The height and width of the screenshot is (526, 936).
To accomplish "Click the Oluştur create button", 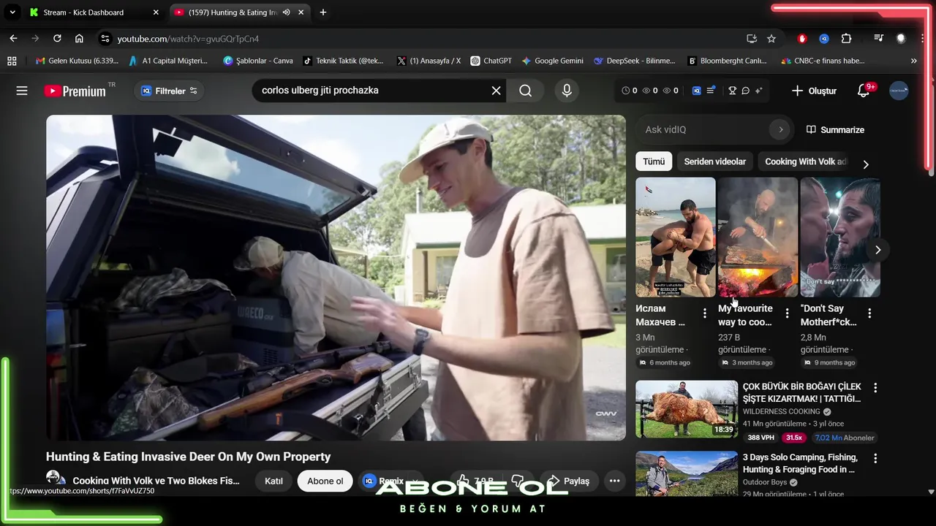I will (x=814, y=91).
